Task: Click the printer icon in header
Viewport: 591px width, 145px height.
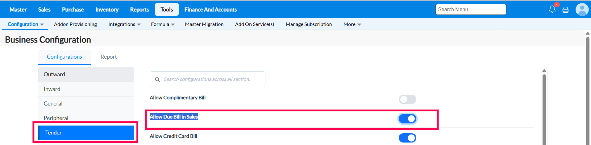Action: 566,10
